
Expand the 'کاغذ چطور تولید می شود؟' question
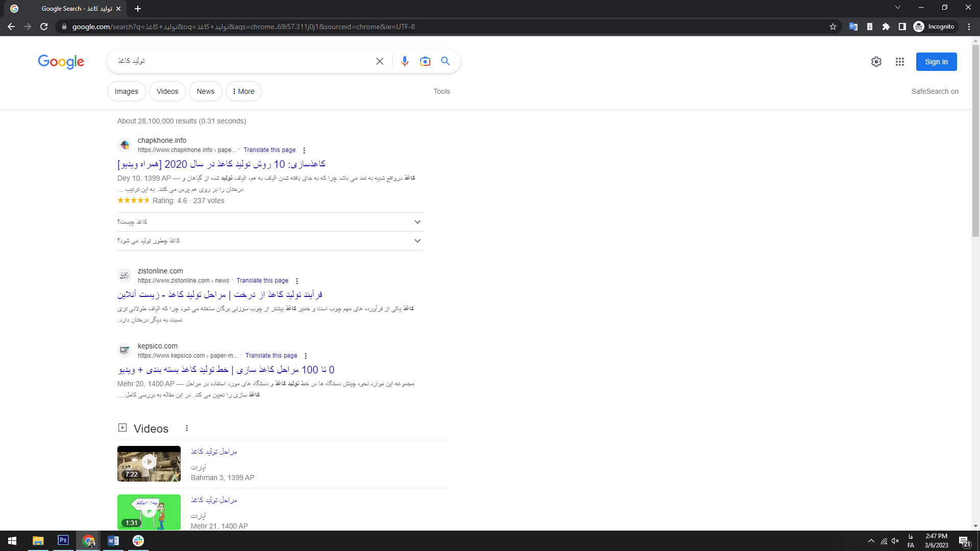[x=271, y=241]
